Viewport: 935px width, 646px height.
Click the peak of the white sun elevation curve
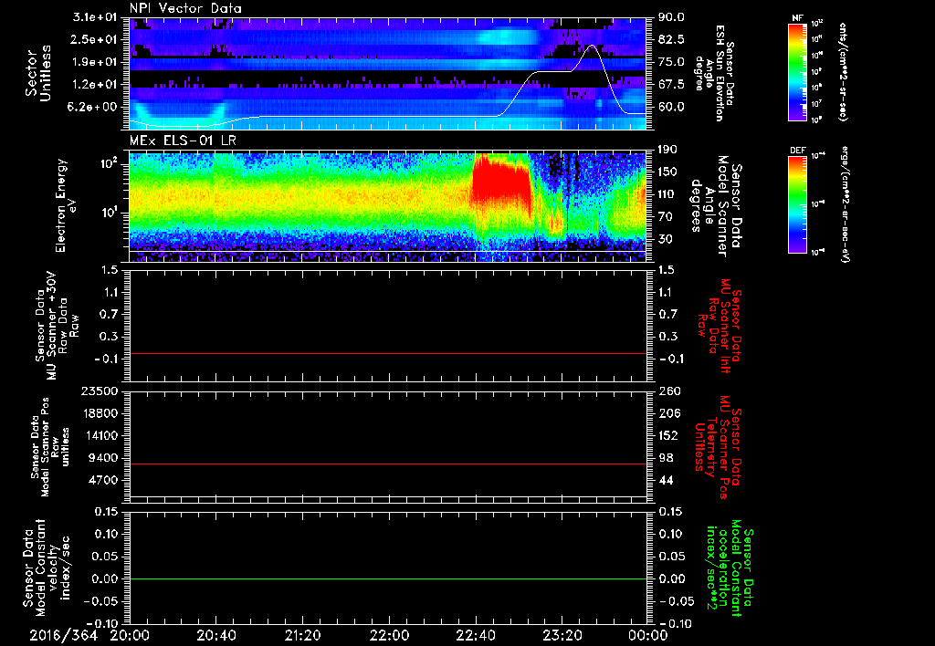pos(592,46)
